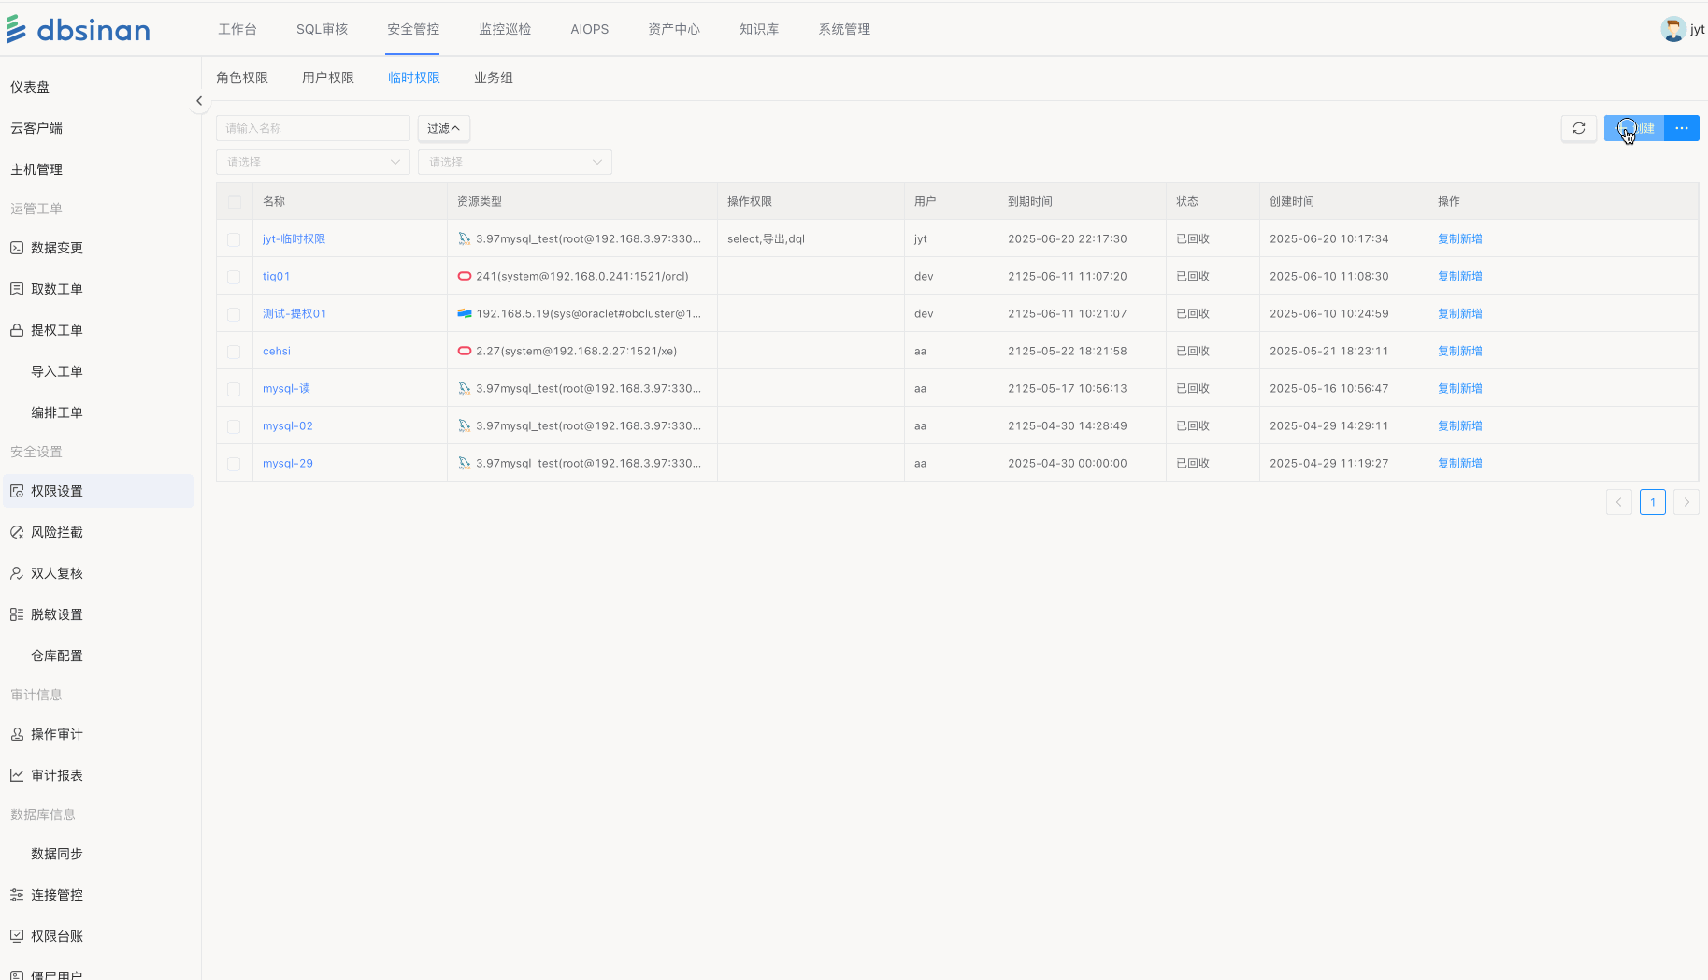The height and width of the screenshot is (980, 1708).
Task: Click the user avatar icon
Action: (1672, 29)
